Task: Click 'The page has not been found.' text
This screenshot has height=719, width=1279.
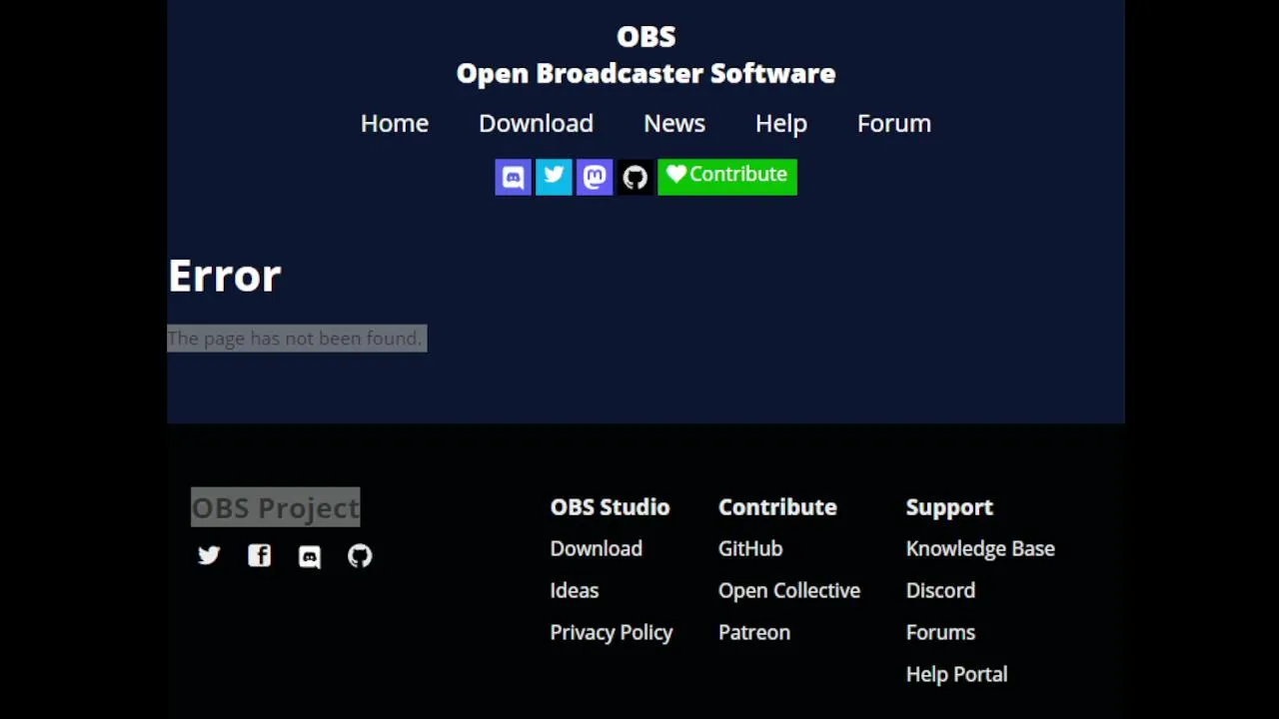Action: (296, 339)
